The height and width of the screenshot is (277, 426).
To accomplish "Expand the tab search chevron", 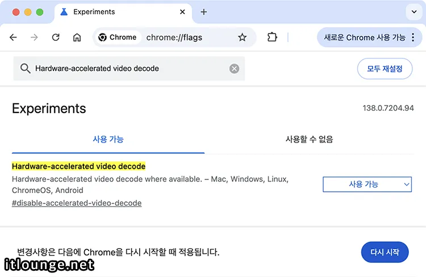I will pos(414,12).
